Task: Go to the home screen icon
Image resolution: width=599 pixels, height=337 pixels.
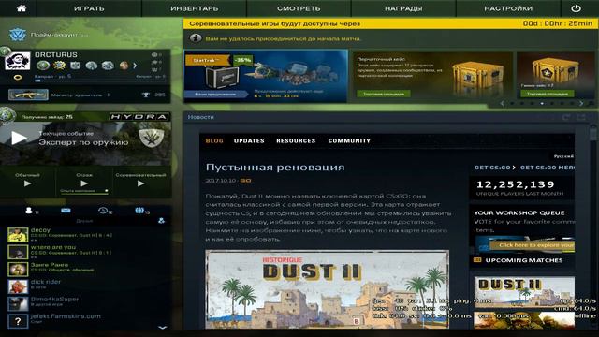Action: (22, 8)
